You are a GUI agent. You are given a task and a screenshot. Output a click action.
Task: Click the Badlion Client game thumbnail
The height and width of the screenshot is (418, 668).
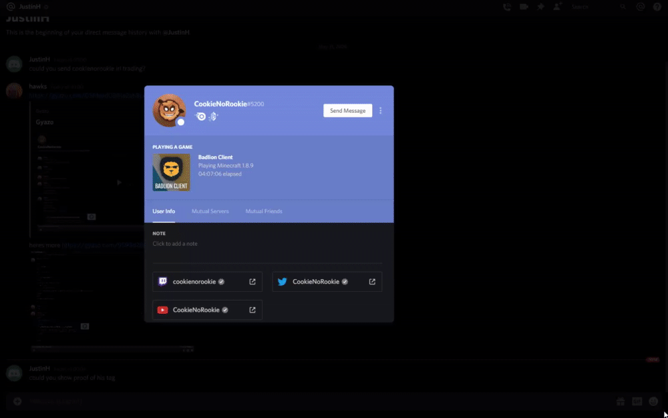pyautogui.click(x=171, y=172)
